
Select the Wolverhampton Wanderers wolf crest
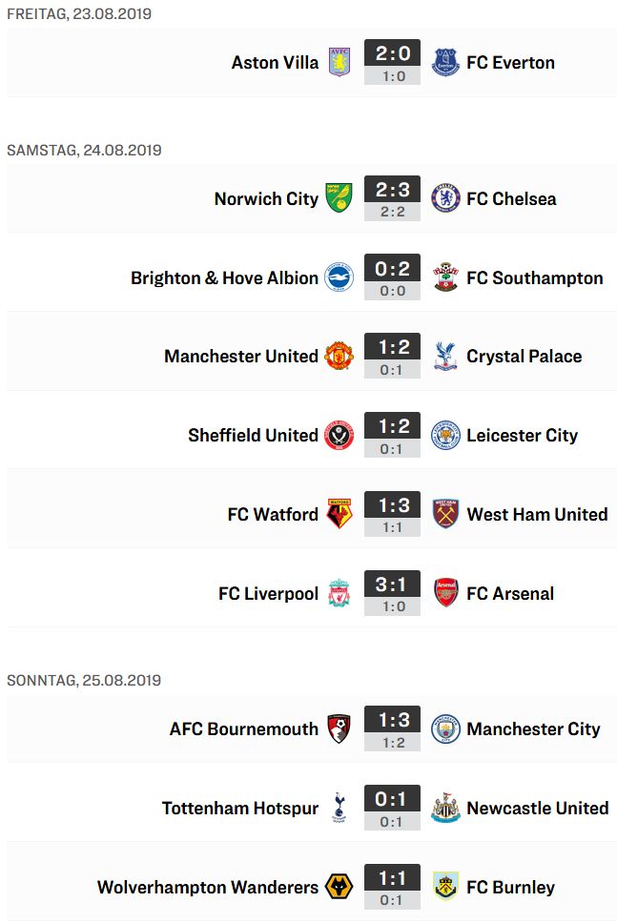(x=339, y=887)
